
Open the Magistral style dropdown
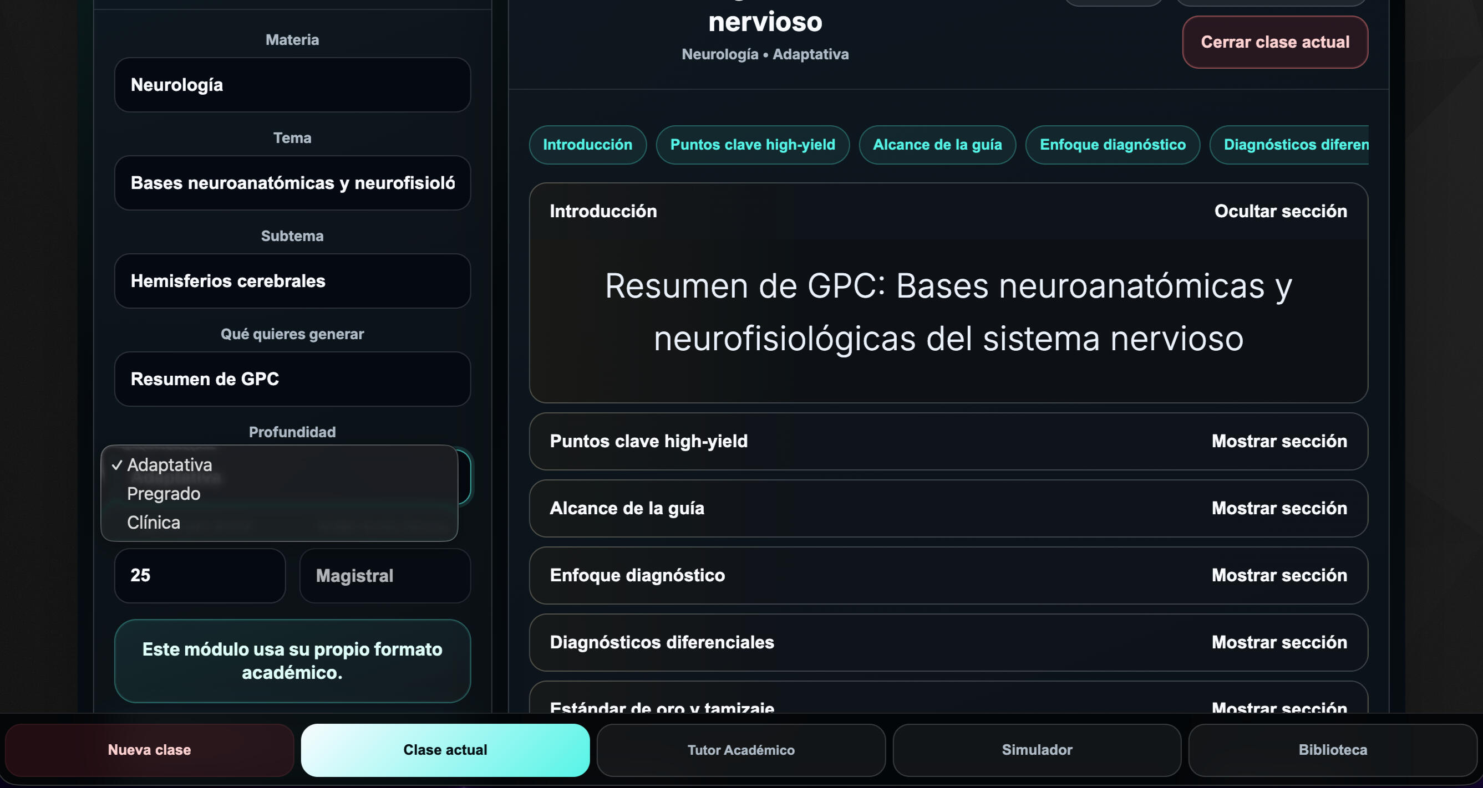click(385, 575)
